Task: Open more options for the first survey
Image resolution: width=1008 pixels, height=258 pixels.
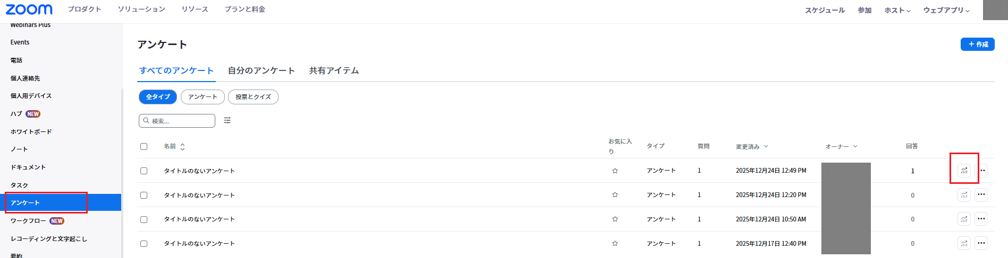Action: [x=982, y=171]
